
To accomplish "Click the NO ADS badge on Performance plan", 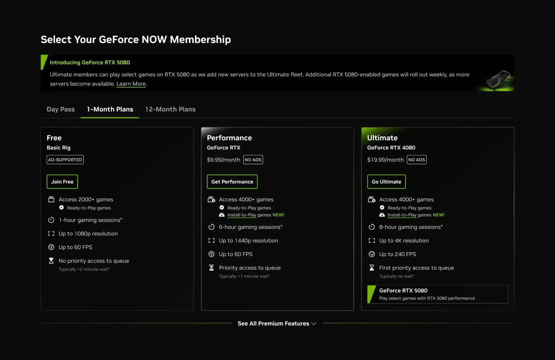I will [x=253, y=160].
